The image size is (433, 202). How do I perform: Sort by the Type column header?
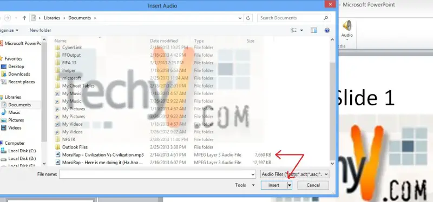(199, 41)
